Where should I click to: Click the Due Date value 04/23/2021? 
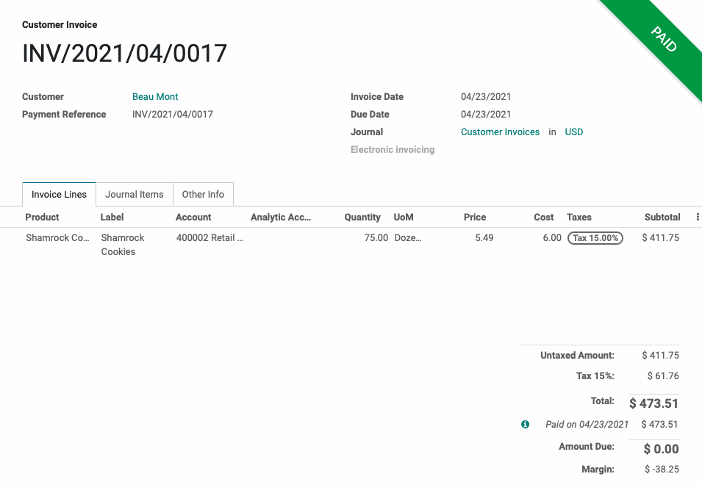point(486,114)
